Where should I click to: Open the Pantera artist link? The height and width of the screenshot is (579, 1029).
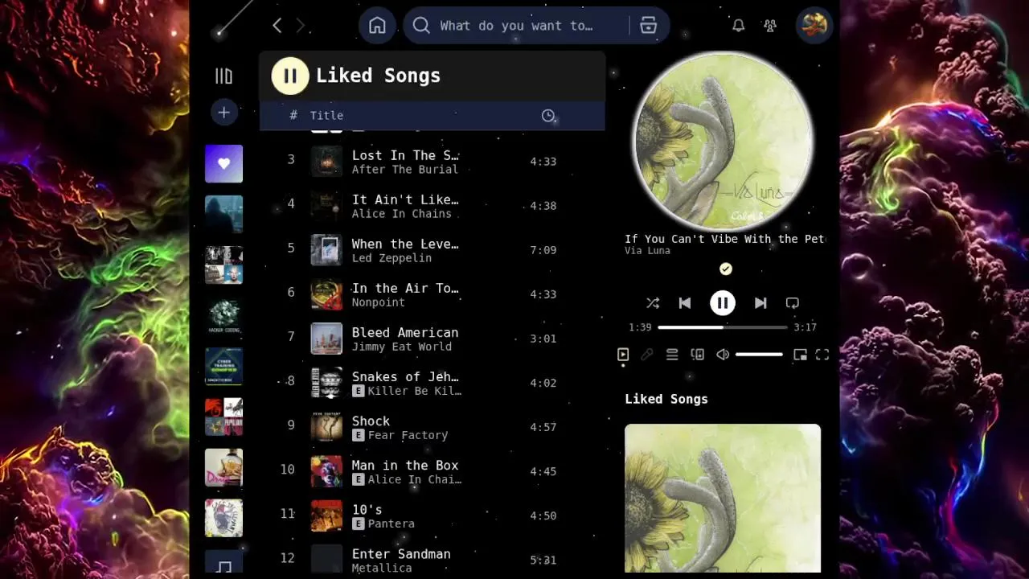pyautogui.click(x=391, y=524)
